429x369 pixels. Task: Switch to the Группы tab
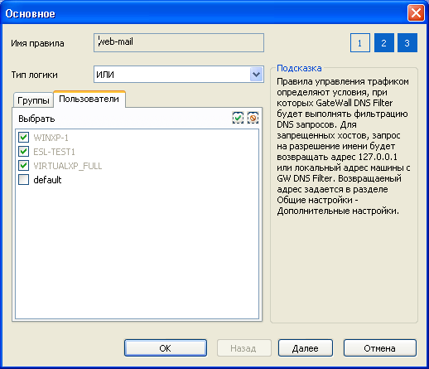point(33,100)
